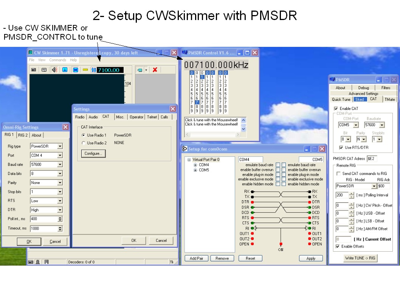Check COM4 enable exclusive mode box
The height and width of the screenshot is (300, 400).
(x=278, y=179)
